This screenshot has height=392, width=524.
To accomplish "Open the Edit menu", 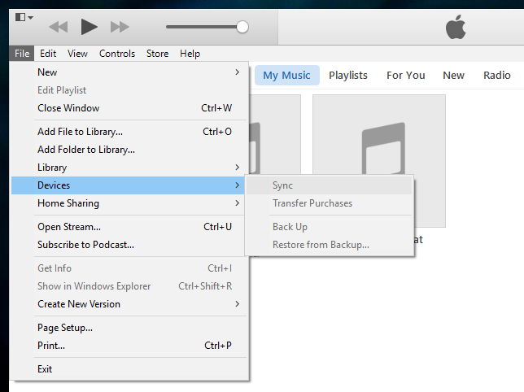I will point(48,54).
